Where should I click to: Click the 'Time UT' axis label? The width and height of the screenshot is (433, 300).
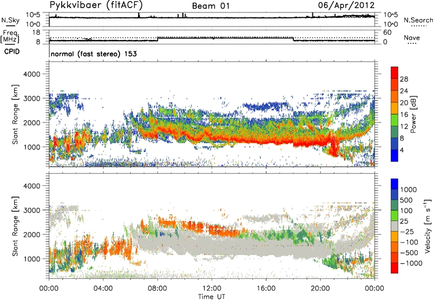point(212,297)
